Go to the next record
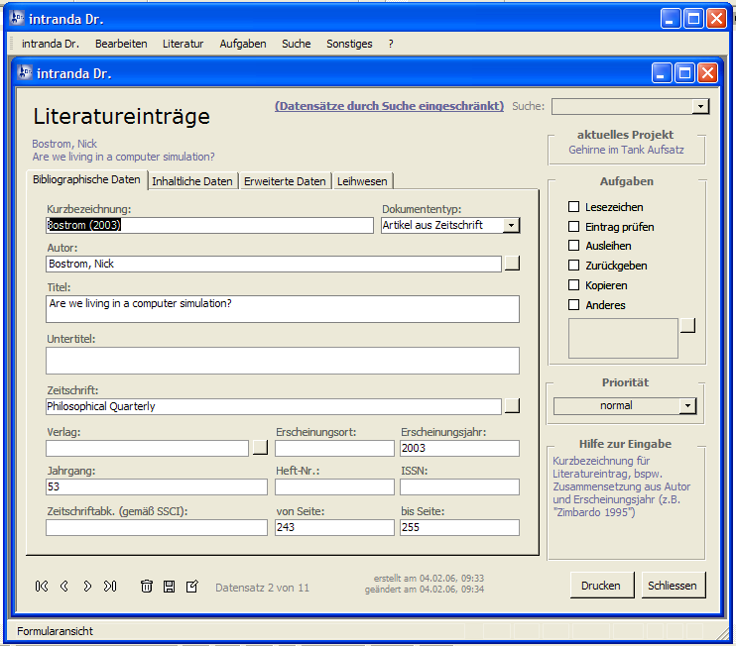Screen dimensions: 736x646 (87, 586)
